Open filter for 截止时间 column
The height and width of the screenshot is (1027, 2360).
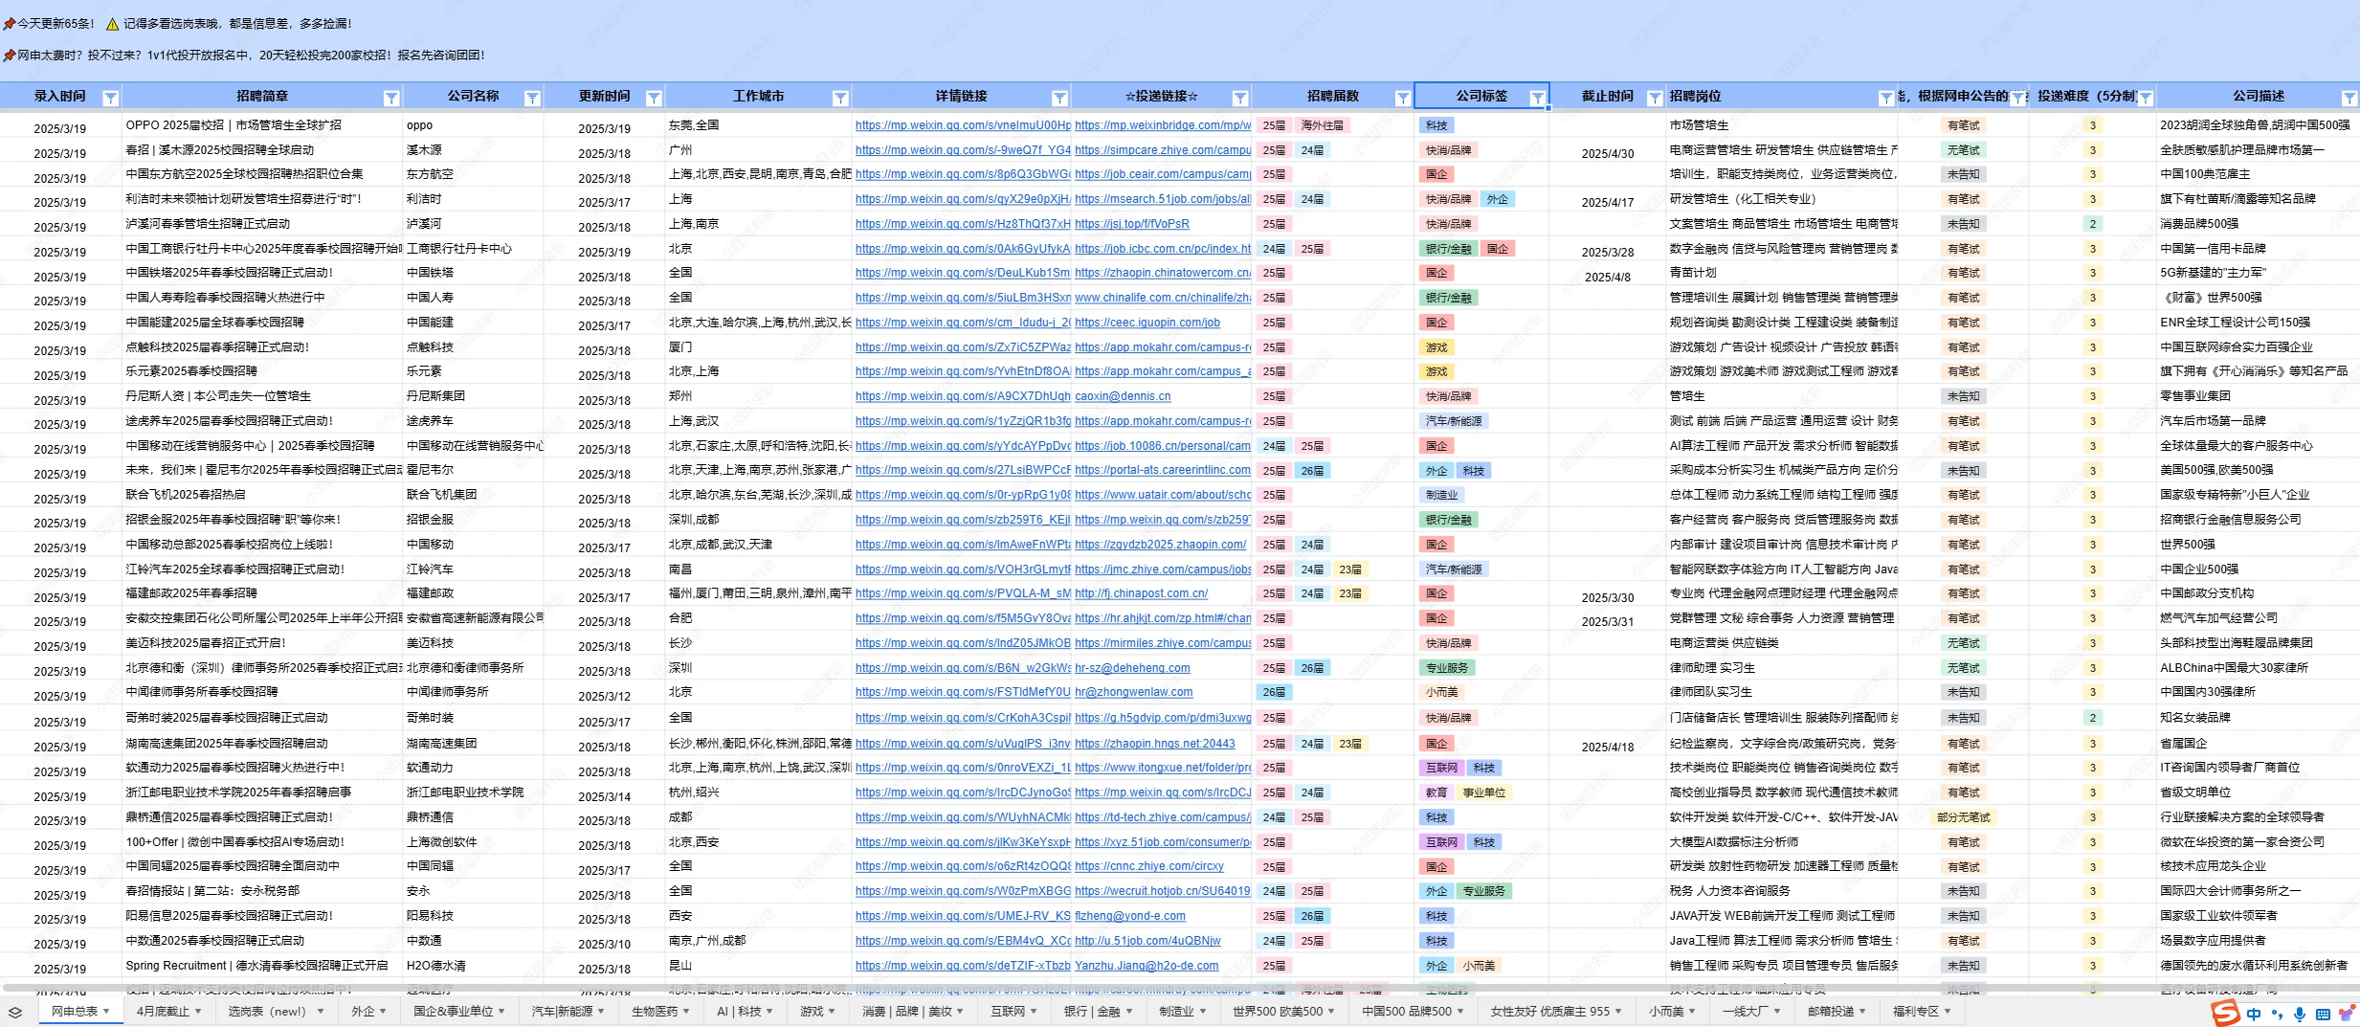tap(1654, 98)
